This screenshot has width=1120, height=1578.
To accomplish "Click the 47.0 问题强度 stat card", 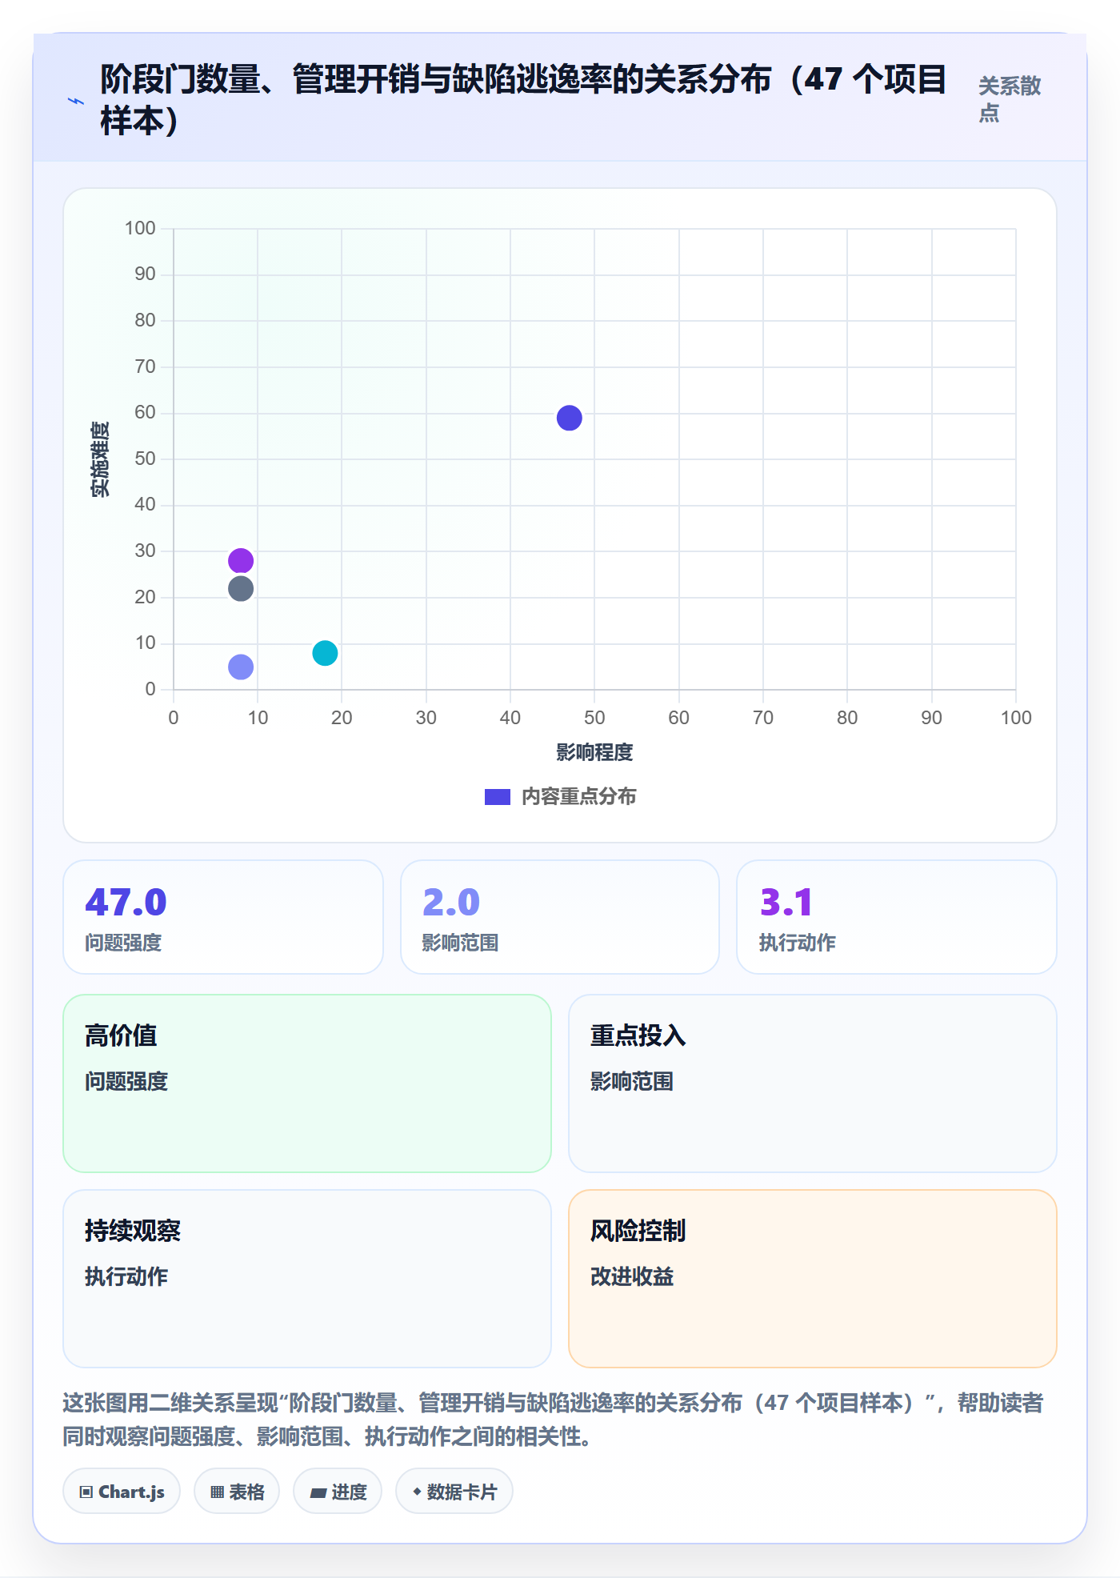I will tap(223, 917).
